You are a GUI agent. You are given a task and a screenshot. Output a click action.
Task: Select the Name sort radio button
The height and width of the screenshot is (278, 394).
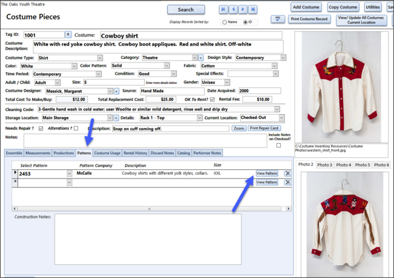(225, 22)
